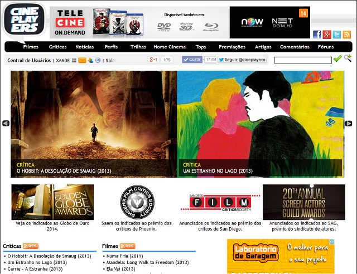Click the RSS badge beside Filmes heading
This screenshot has height=274, width=357.
pyautogui.click(x=128, y=246)
